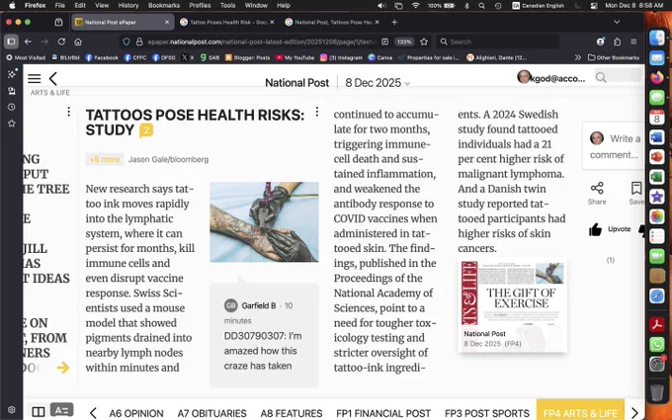Open WhatsApp in the Dock
672x420 pixels.
click(x=656, y=344)
